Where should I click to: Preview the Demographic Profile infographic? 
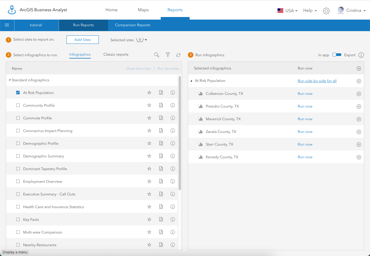pyautogui.click(x=161, y=143)
